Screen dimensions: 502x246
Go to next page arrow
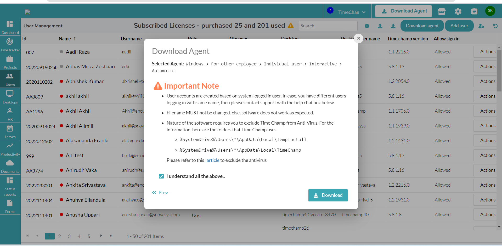[101, 236]
